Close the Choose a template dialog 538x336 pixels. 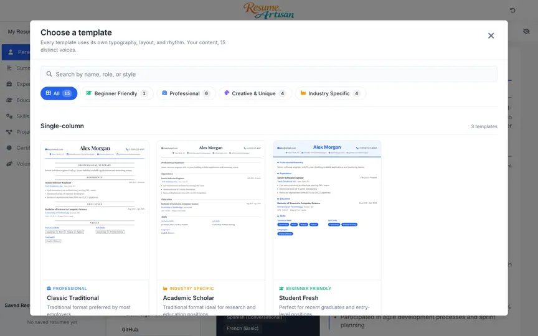(x=491, y=35)
